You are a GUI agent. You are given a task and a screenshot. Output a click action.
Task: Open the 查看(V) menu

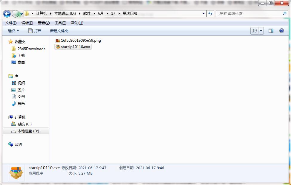click(44, 23)
